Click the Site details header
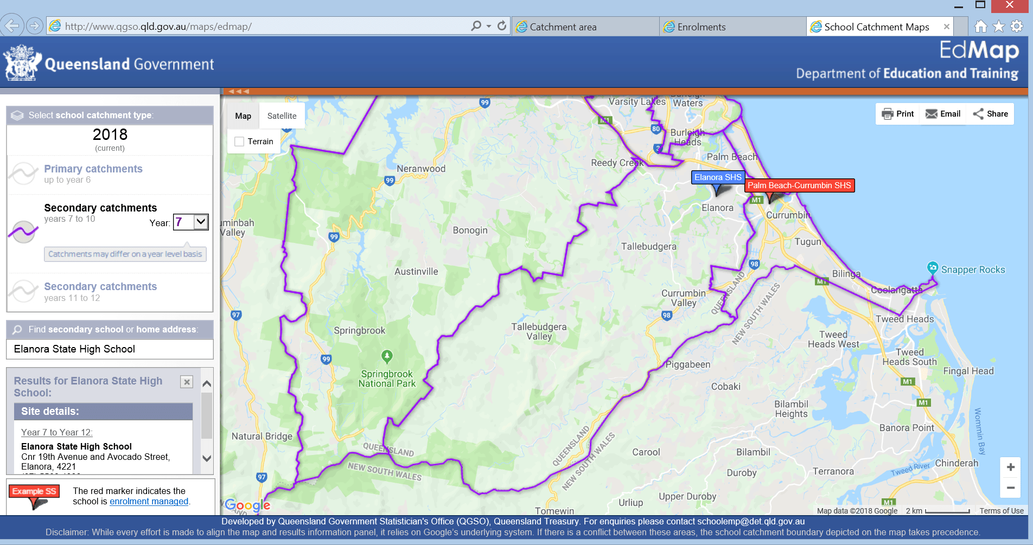1033x545 pixels. (x=103, y=412)
